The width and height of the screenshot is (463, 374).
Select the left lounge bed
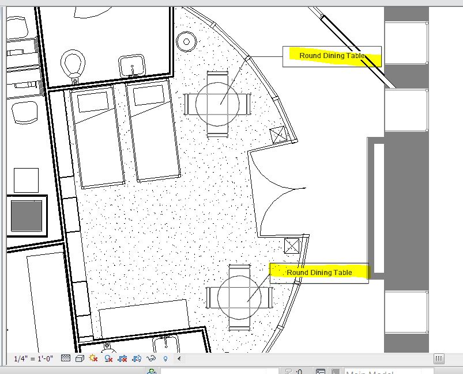click(x=97, y=137)
